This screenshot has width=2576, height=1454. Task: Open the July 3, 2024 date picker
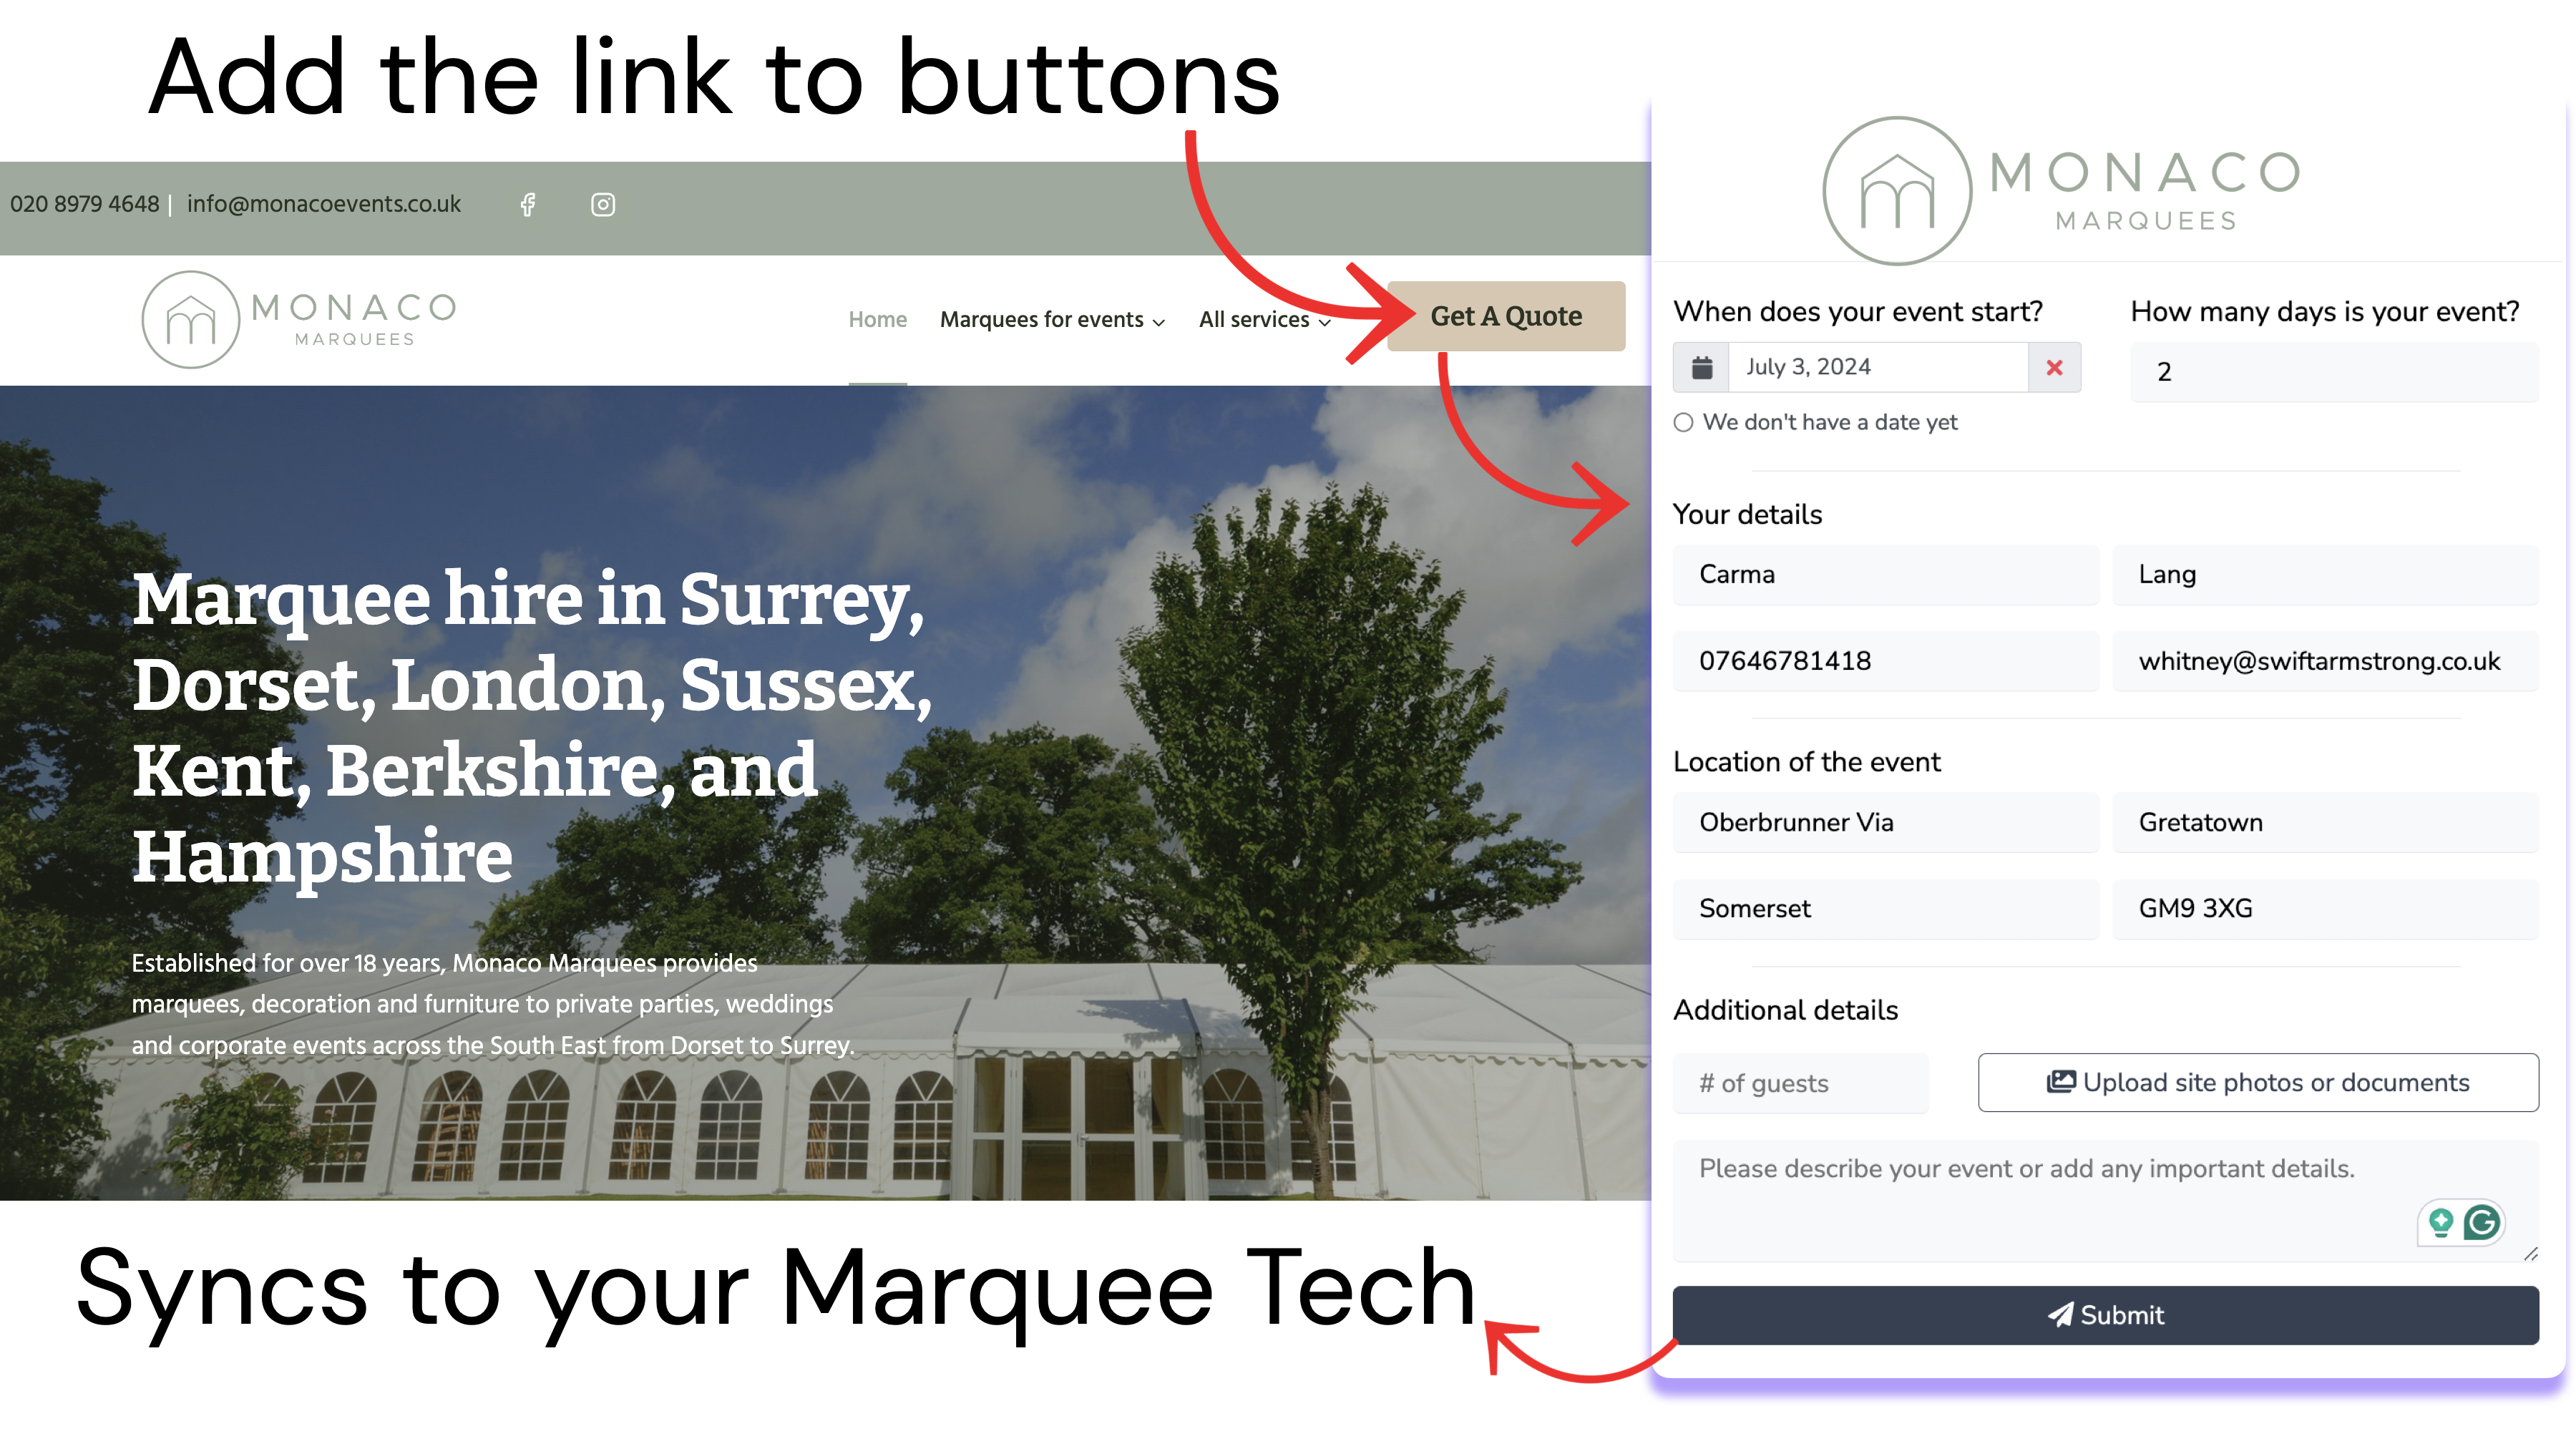[1878, 367]
